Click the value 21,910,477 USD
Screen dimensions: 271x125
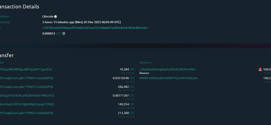(x=126, y=117)
